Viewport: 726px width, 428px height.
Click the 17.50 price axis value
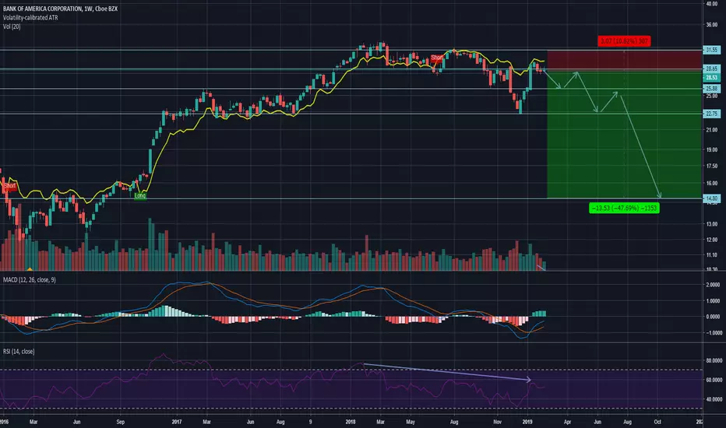[x=712, y=166]
